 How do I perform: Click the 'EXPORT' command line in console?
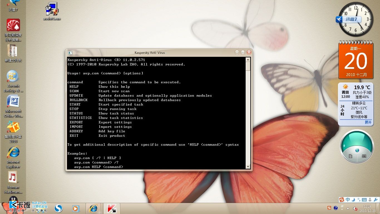[x=101, y=122]
